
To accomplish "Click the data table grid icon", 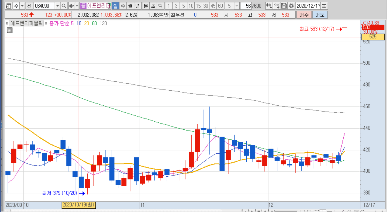I will [10, 30].
